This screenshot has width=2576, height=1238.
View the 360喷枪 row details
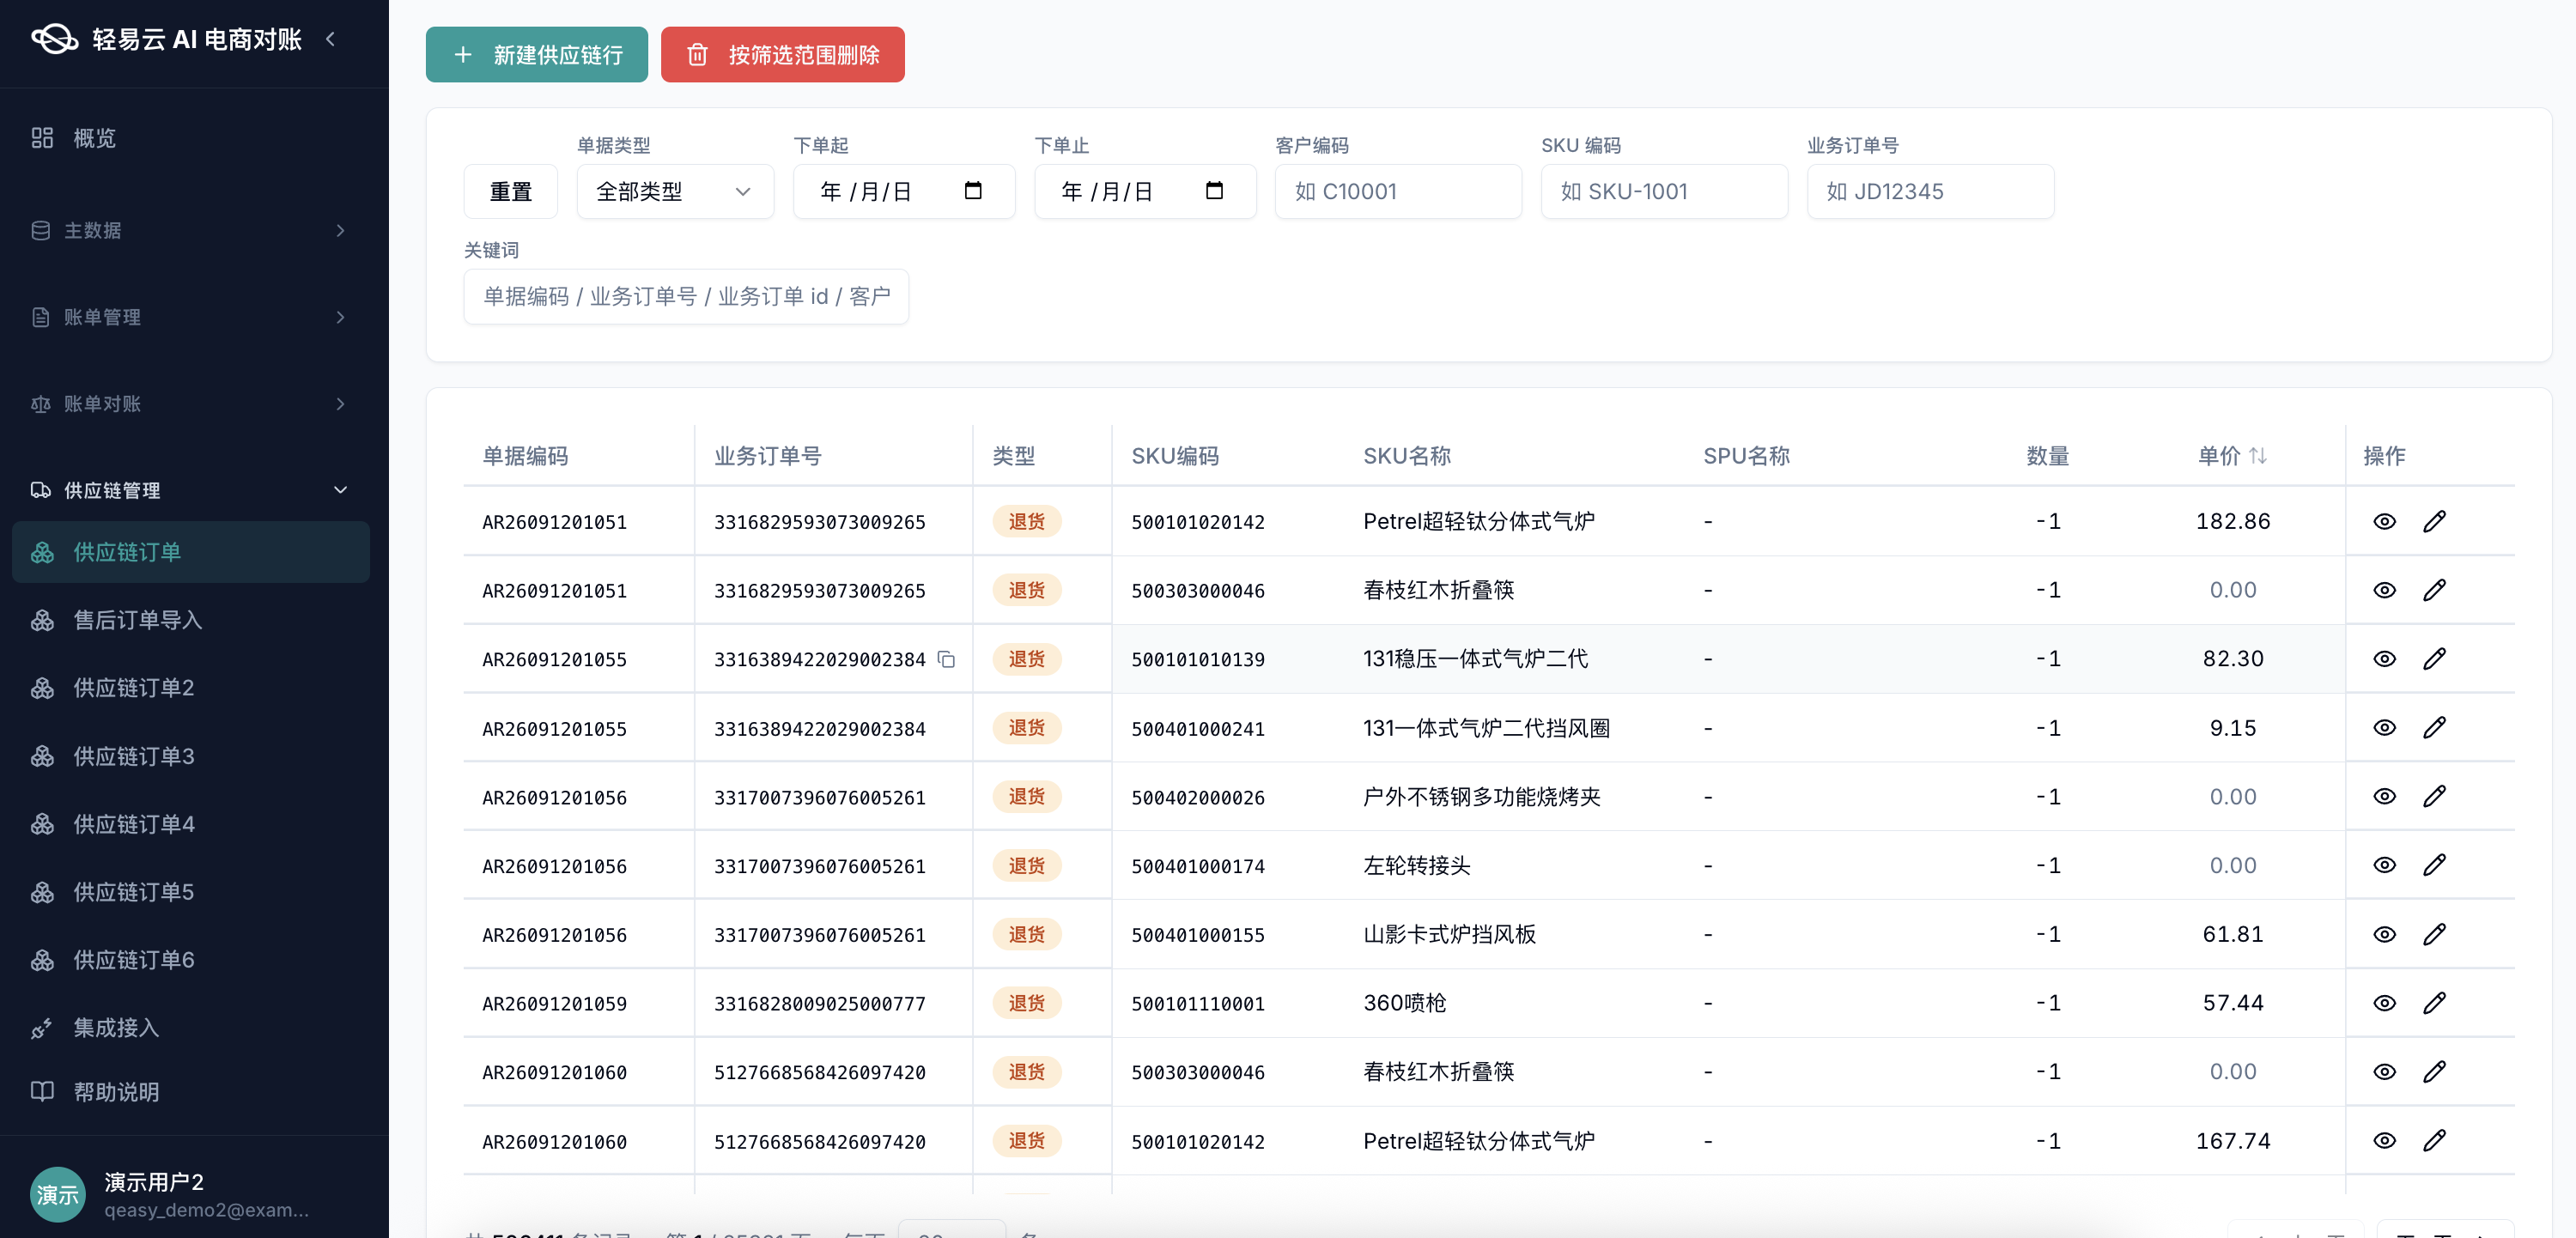click(x=2384, y=1003)
